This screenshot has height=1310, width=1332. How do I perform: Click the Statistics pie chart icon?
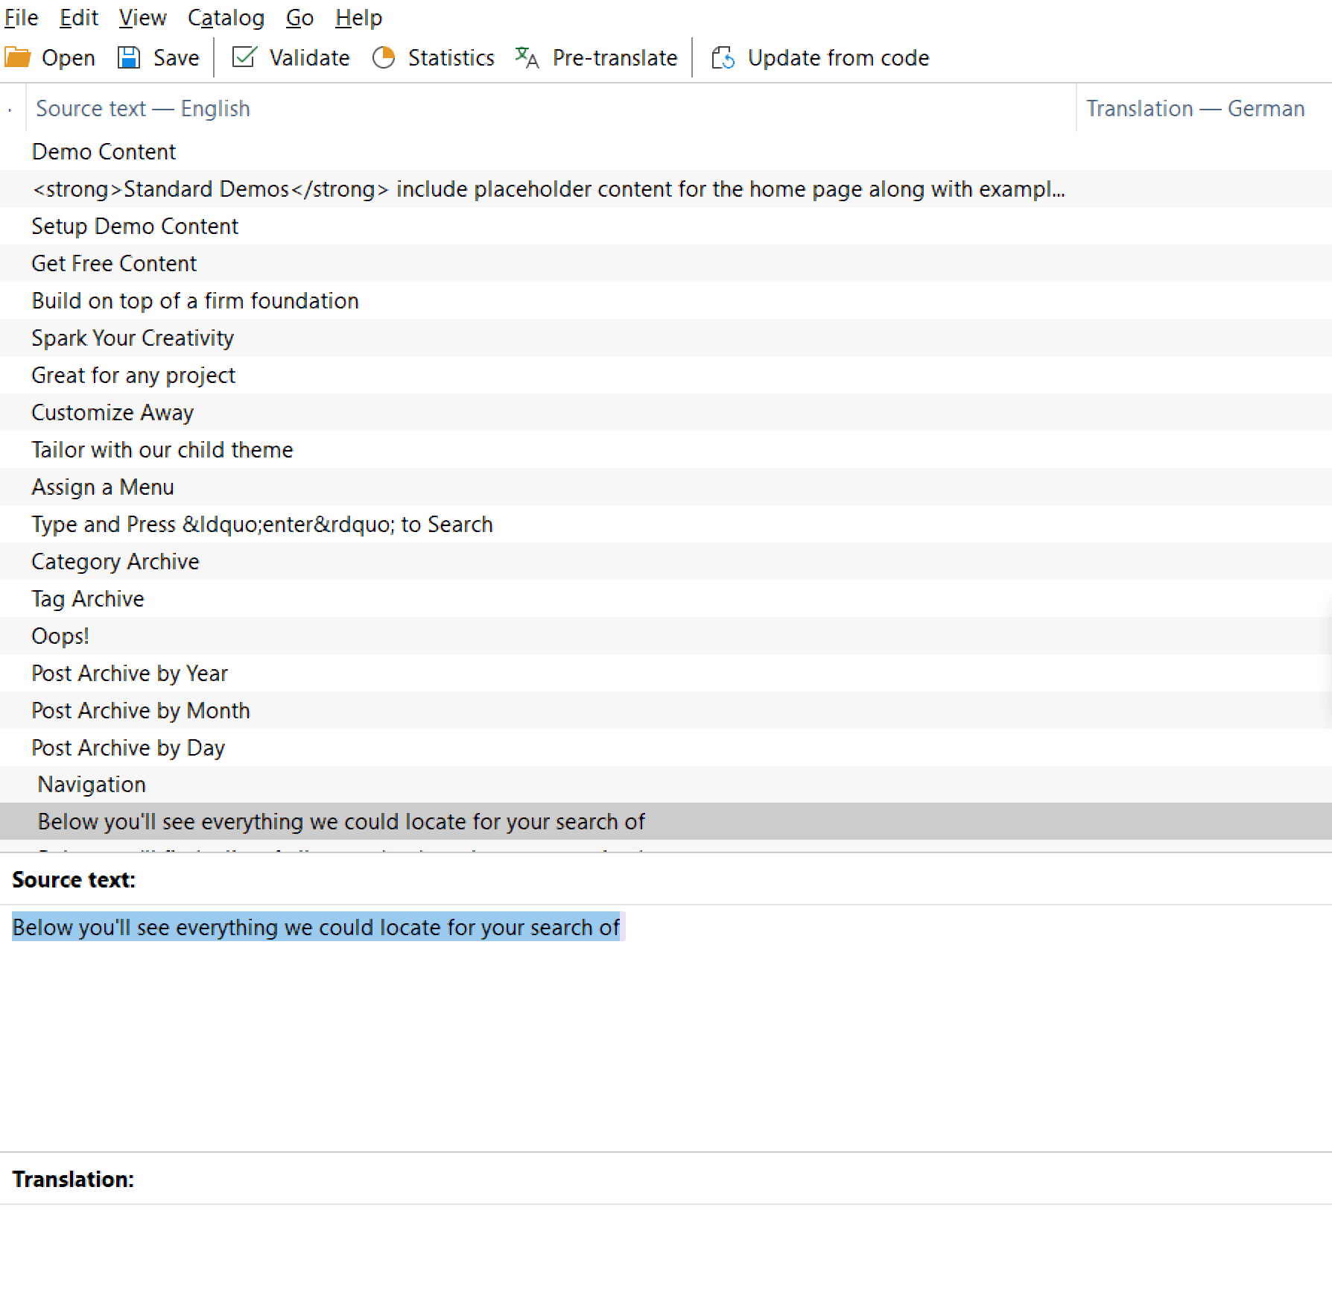pyautogui.click(x=384, y=57)
